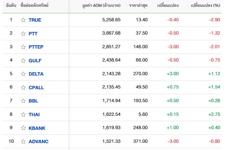Favorite KBANK using its star

pos(23,128)
